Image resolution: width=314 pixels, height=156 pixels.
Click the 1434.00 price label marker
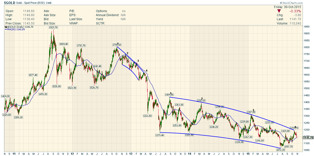pyautogui.click(x=170, y=95)
